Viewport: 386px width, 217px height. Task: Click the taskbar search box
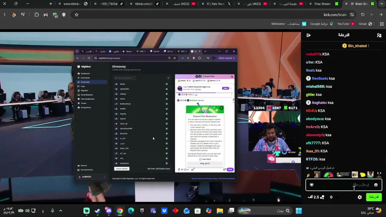264,211
